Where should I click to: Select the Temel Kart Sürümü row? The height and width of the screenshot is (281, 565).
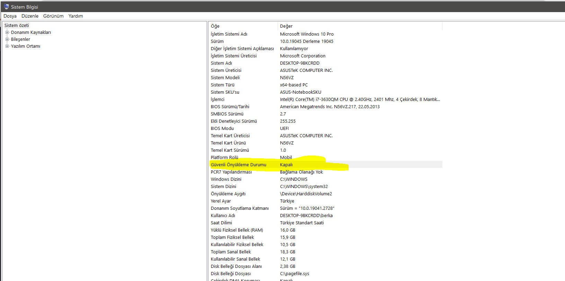pyautogui.click(x=230, y=150)
